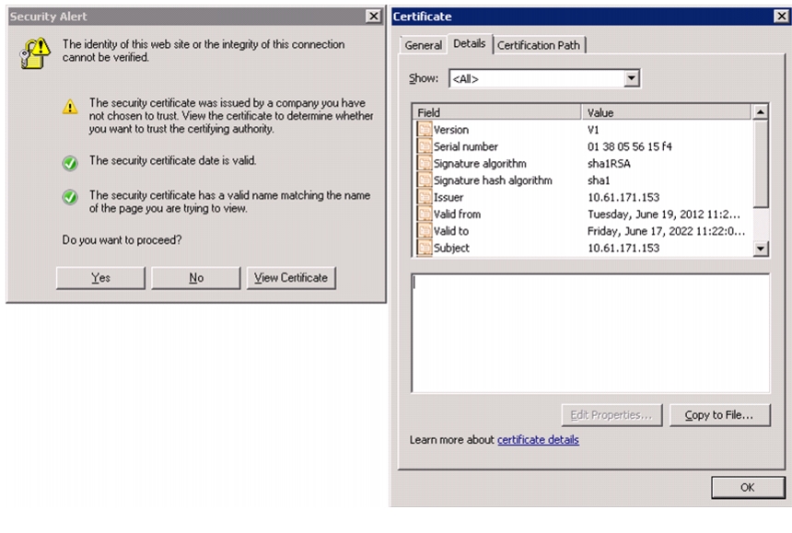Click the Subject value 10.61.171.153

pos(623,248)
